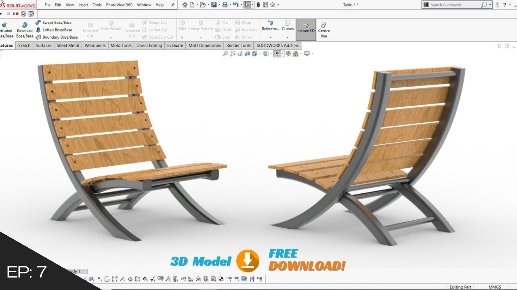Click the Open folder icon
The height and width of the screenshot is (290, 517).
pyautogui.click(x=203, y=5)
